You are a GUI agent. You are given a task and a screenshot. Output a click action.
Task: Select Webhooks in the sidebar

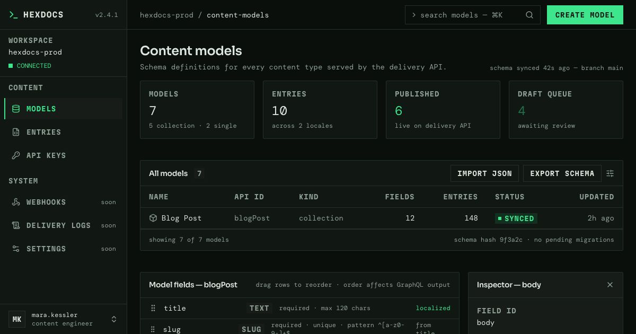[x=63, y=202]
